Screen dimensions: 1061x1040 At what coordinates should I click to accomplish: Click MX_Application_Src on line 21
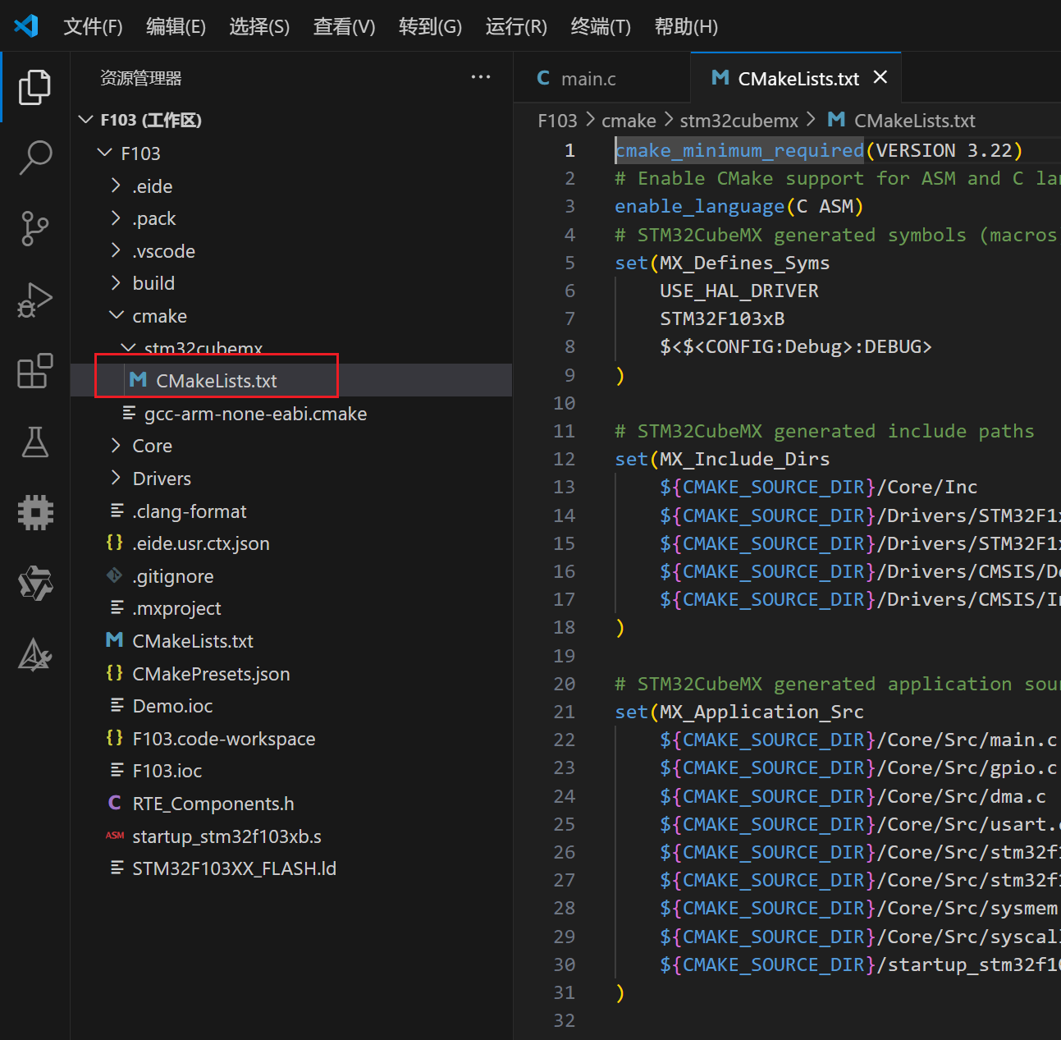(761, 712)
